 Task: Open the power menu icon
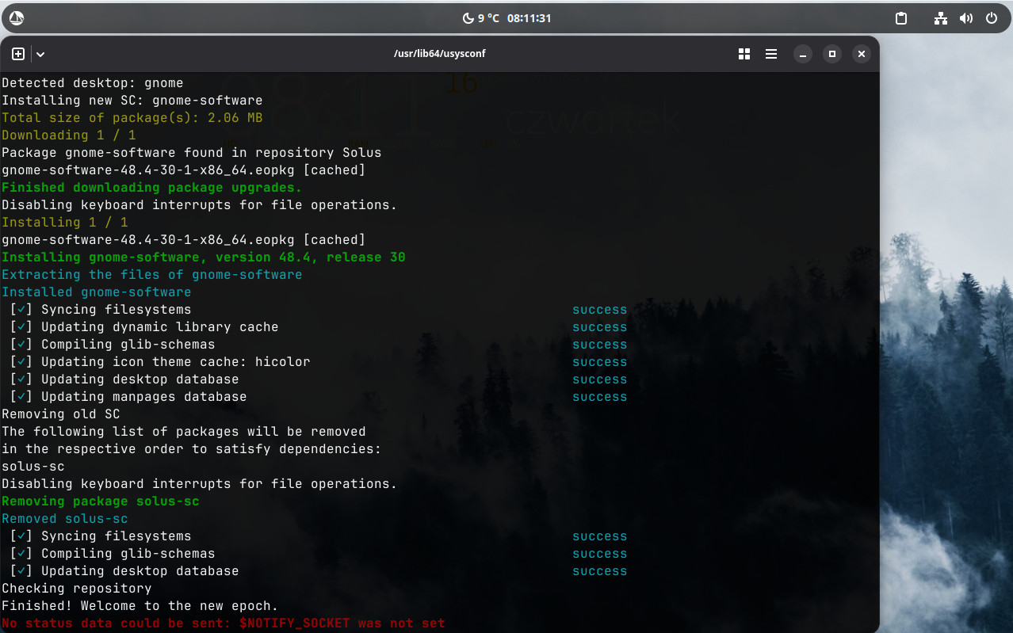coord(992,18)
